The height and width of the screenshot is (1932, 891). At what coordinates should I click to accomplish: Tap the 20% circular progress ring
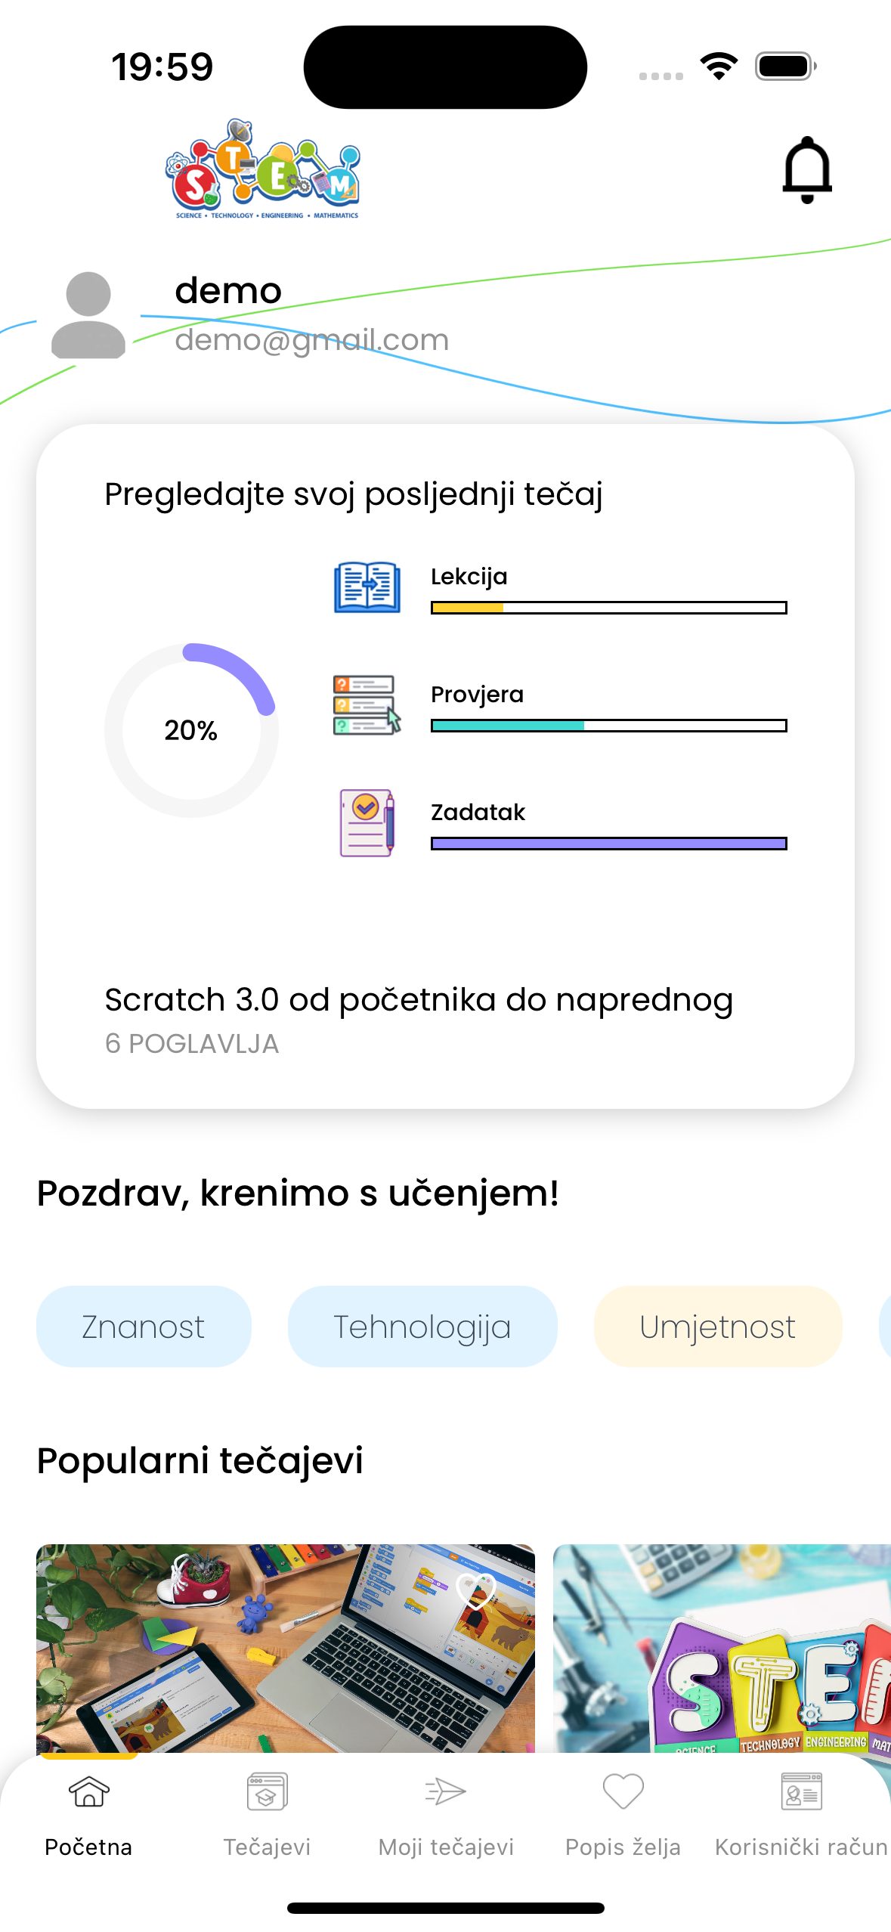pyautogui.click(x=191, y=730)
